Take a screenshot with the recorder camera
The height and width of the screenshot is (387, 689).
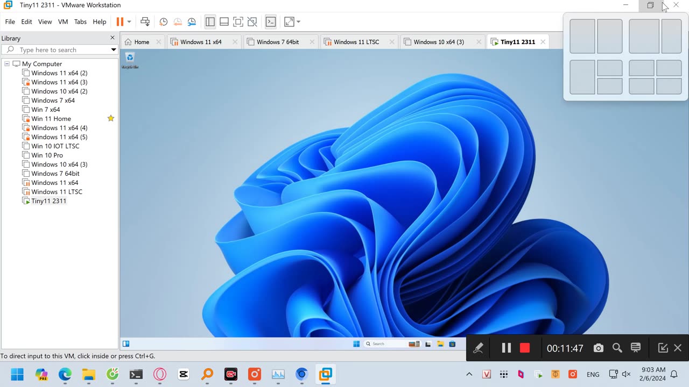pyautogui.click(x=599, y=348)
